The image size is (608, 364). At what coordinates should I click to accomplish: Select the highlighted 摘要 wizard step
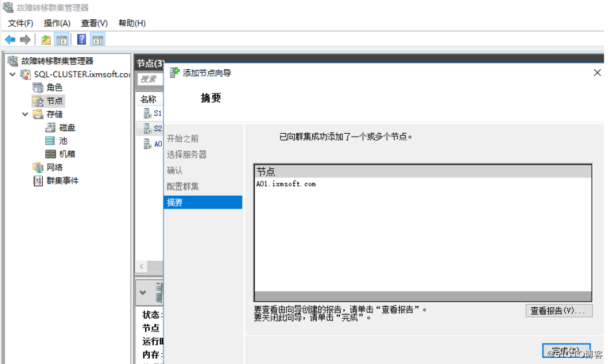pyautogui.click(x=203, y=202)
